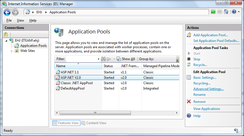244x136 pixels.
Task: Click the Stop square icon in Actions
Action: [x=189, y=59]
